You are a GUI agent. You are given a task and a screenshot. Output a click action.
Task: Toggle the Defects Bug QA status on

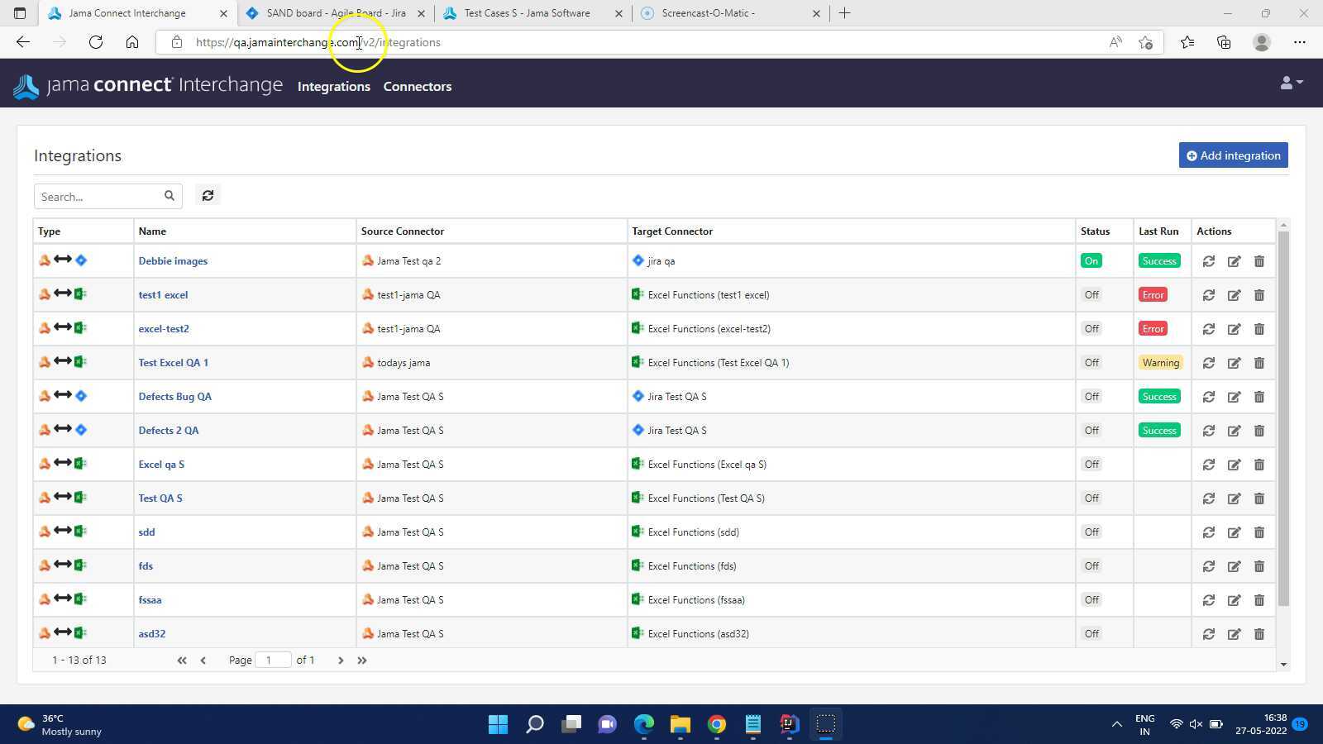click(x=1091, y=396)
